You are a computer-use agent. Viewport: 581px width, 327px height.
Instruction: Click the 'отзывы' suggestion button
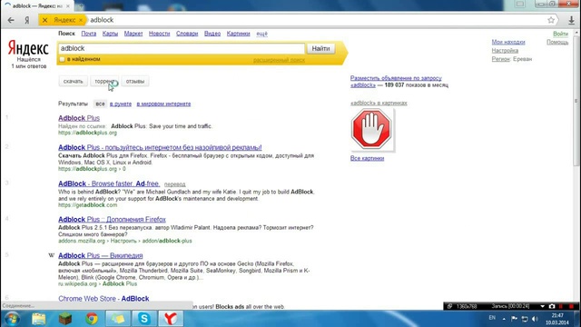[x=135, y=81]
